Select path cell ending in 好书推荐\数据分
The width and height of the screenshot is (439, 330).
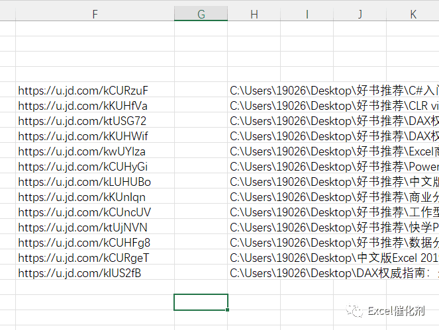333,241
